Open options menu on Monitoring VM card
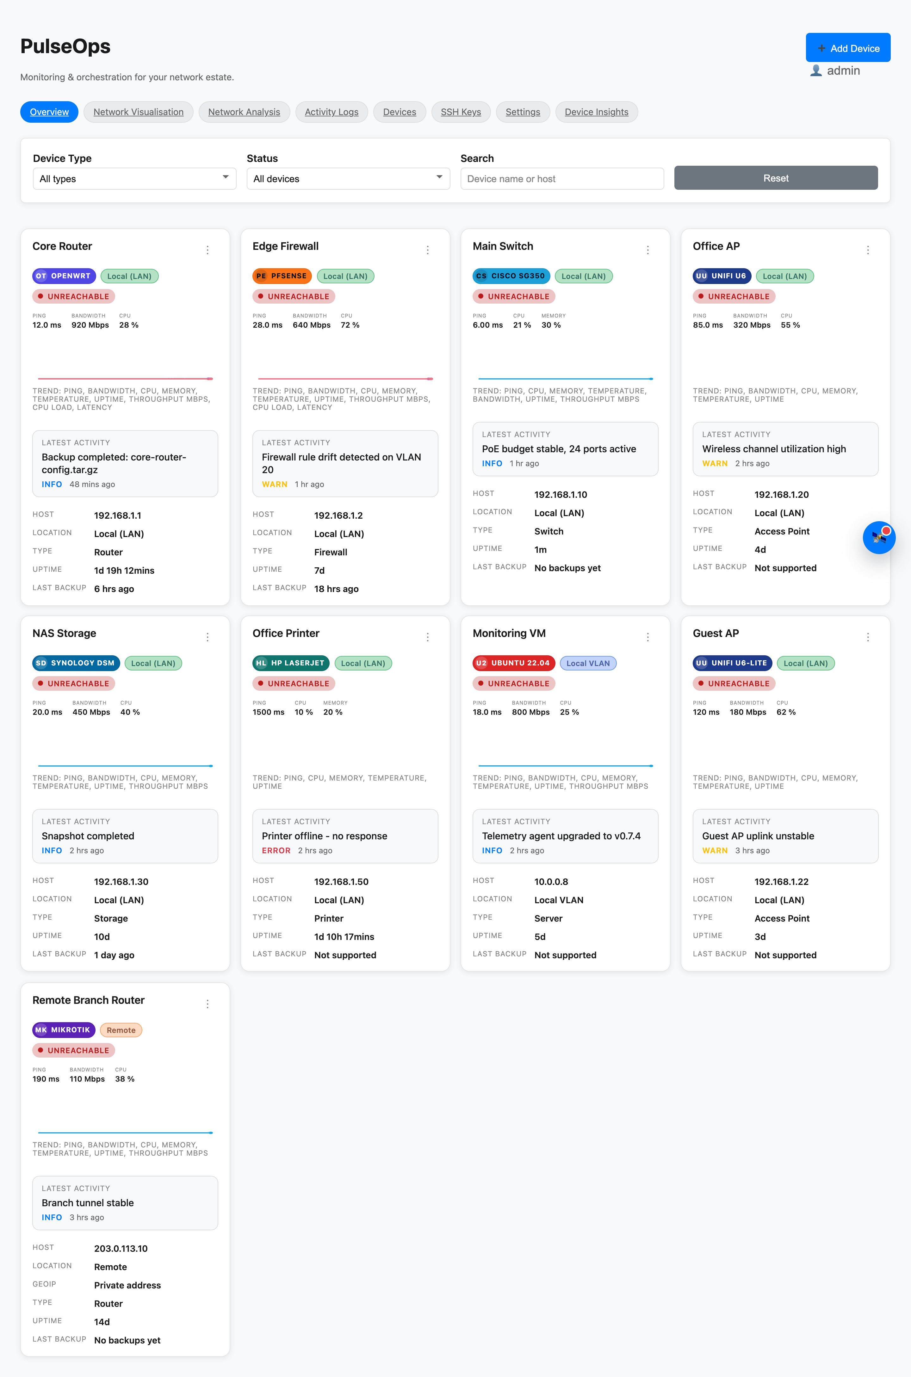This screenshot has width=911, height=1377. click(648, 637)
